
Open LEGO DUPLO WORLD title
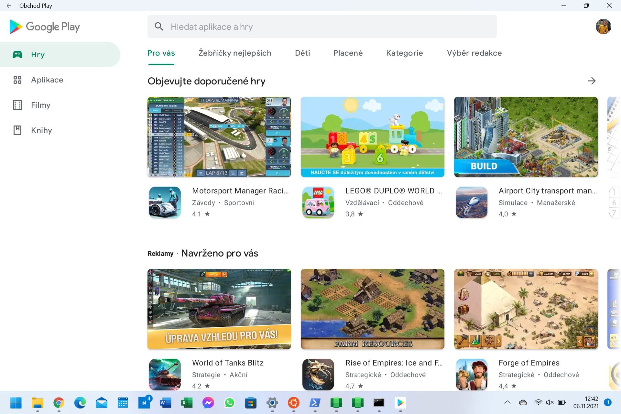coord(394,191)
